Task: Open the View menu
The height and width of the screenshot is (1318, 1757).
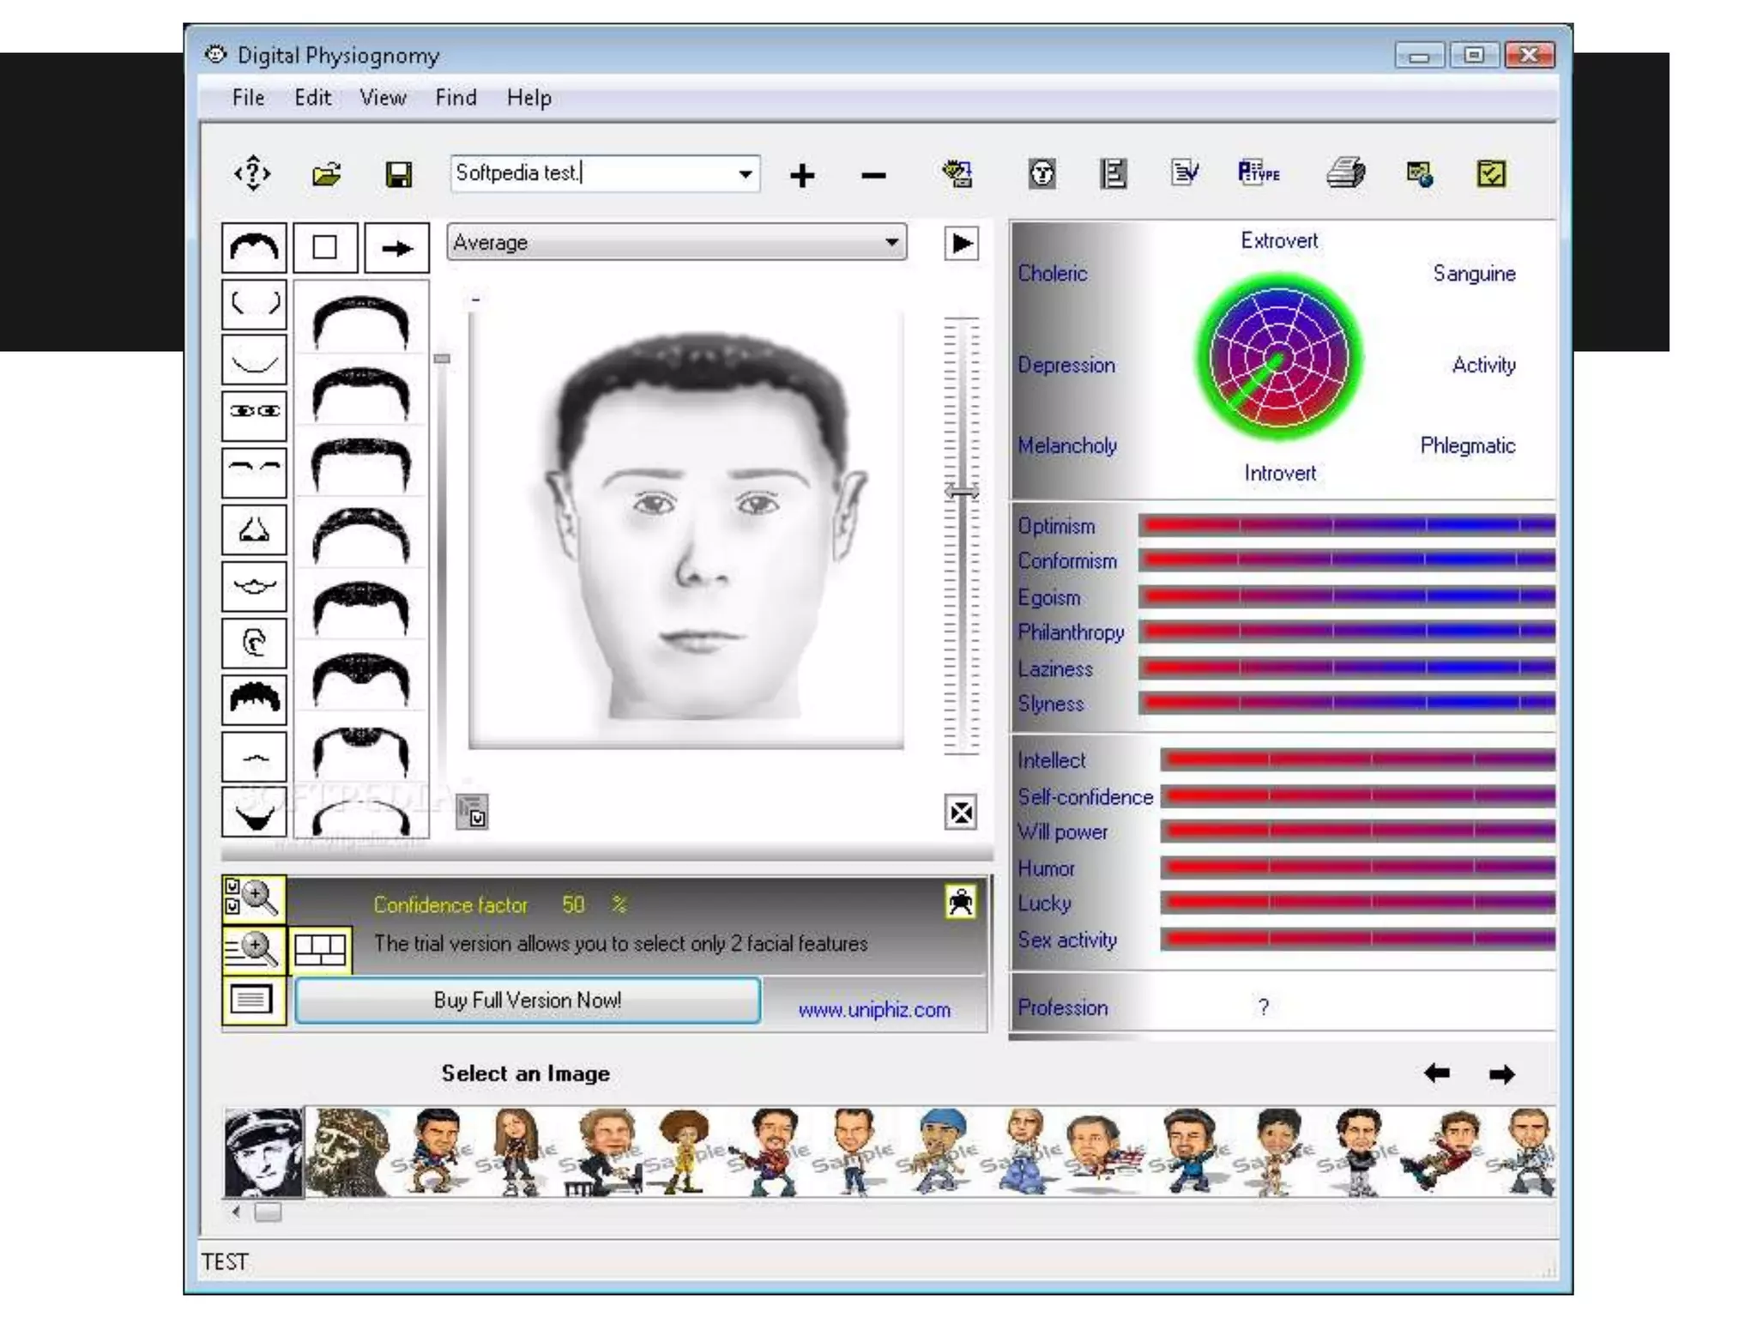Action: [383, 98]
